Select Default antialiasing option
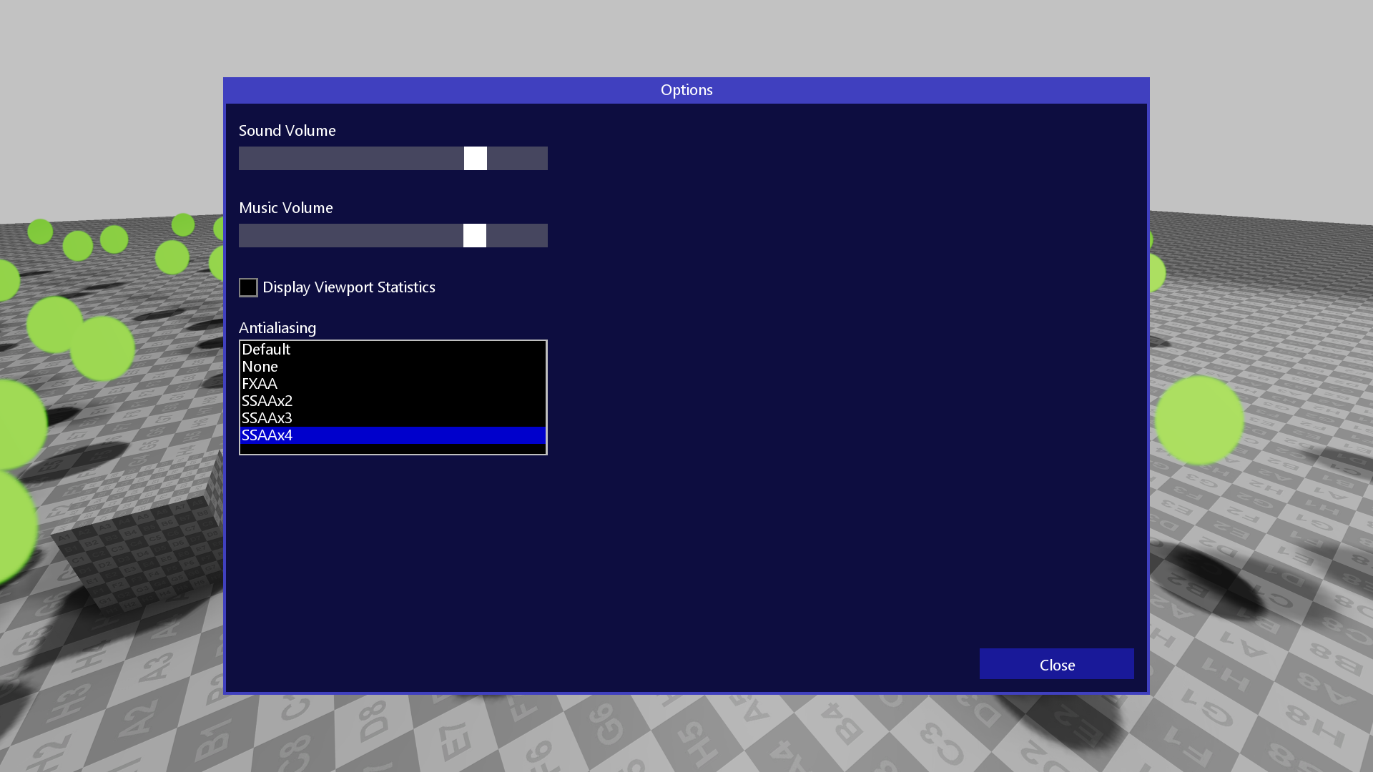The image size is (1373, 772). pyautogui.click(x=266, y=350)
